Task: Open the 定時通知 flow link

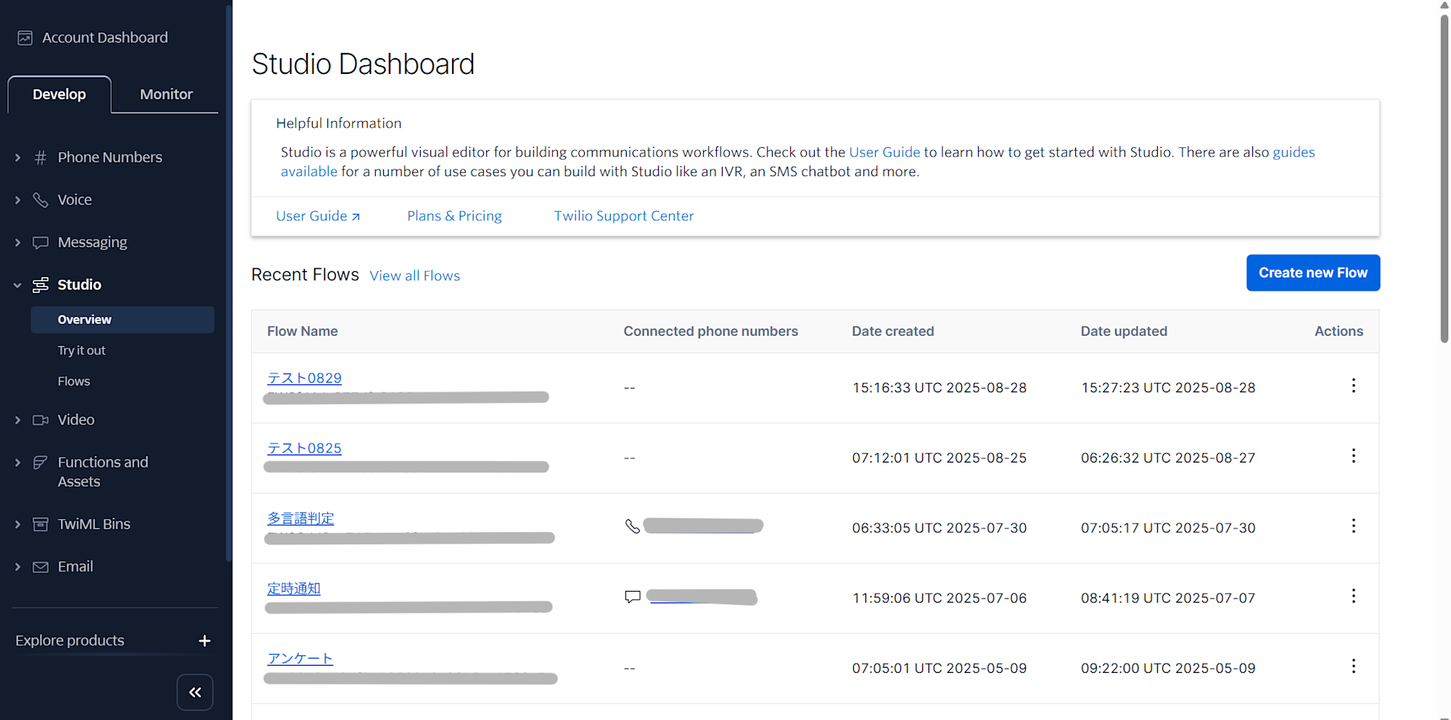Action: (294, 589)
